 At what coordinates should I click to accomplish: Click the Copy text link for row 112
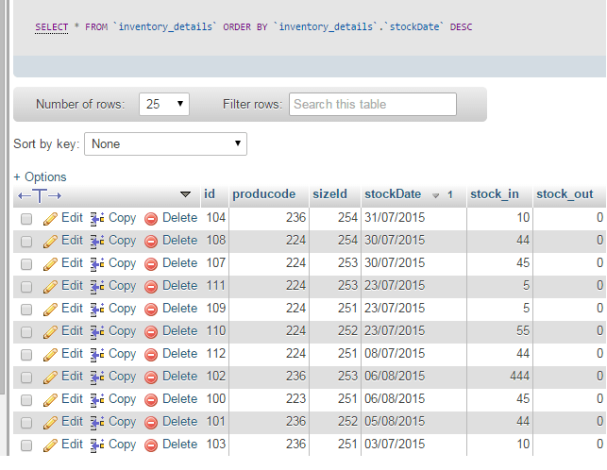point(123,354)
